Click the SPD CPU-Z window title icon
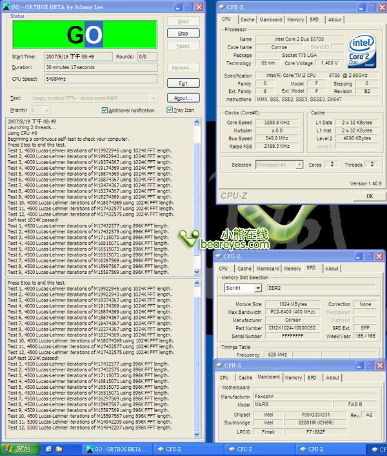Image resolution: width=387 pixels, height=456 pixels. pyautogui.click(x=219, y=256)
